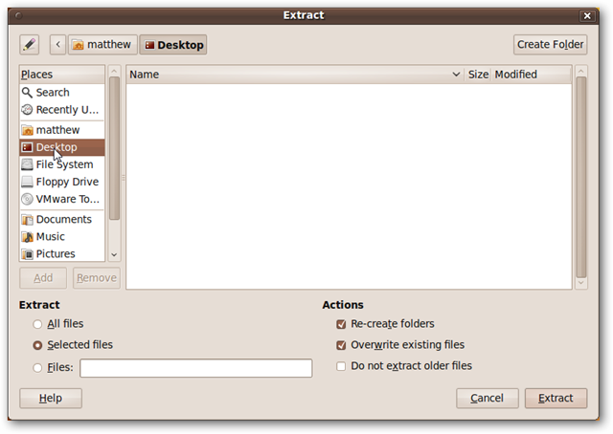
Task: Select Desktop button in path bar
Action: (173, 45)
